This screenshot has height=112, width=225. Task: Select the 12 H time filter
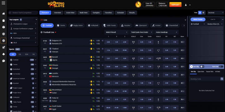[27, 54]
